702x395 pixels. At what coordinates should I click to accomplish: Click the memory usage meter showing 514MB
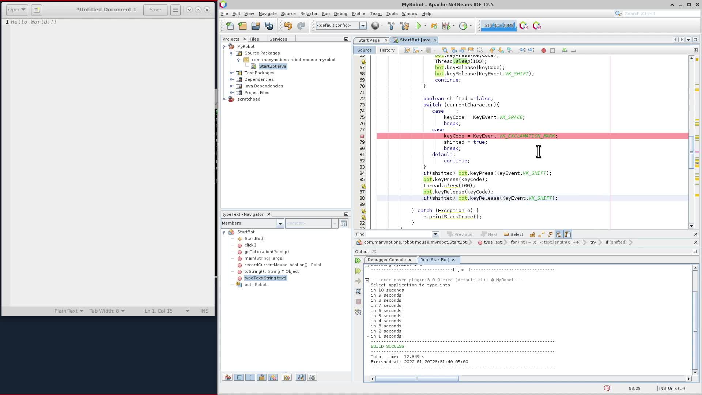(498, 26)
